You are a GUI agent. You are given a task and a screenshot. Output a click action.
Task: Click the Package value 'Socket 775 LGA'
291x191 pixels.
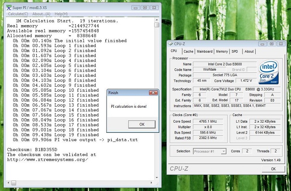[x=225, y=75]
